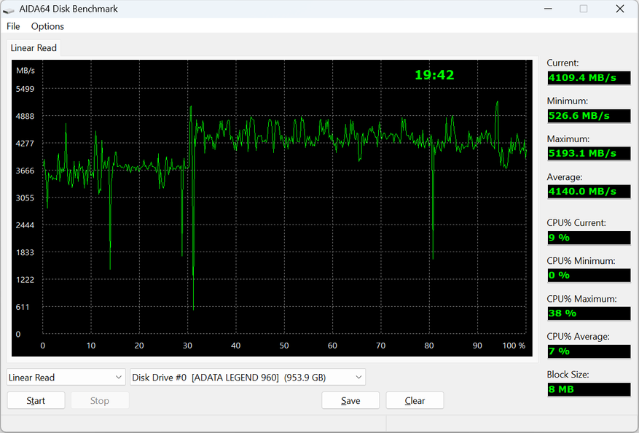
Task: Click the 2444 label on vertical axis
Action: coord(25,225)
